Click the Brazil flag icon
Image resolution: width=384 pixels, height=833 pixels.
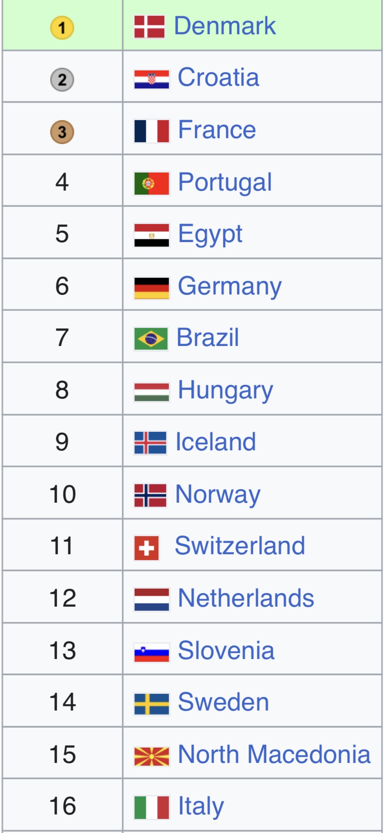pos(151,339)
